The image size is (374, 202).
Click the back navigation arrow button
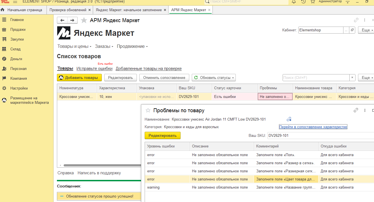[62, 20]
